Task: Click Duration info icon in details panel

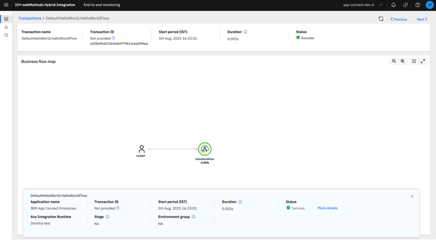Action: pyautogui.click(x=240, y=202)
